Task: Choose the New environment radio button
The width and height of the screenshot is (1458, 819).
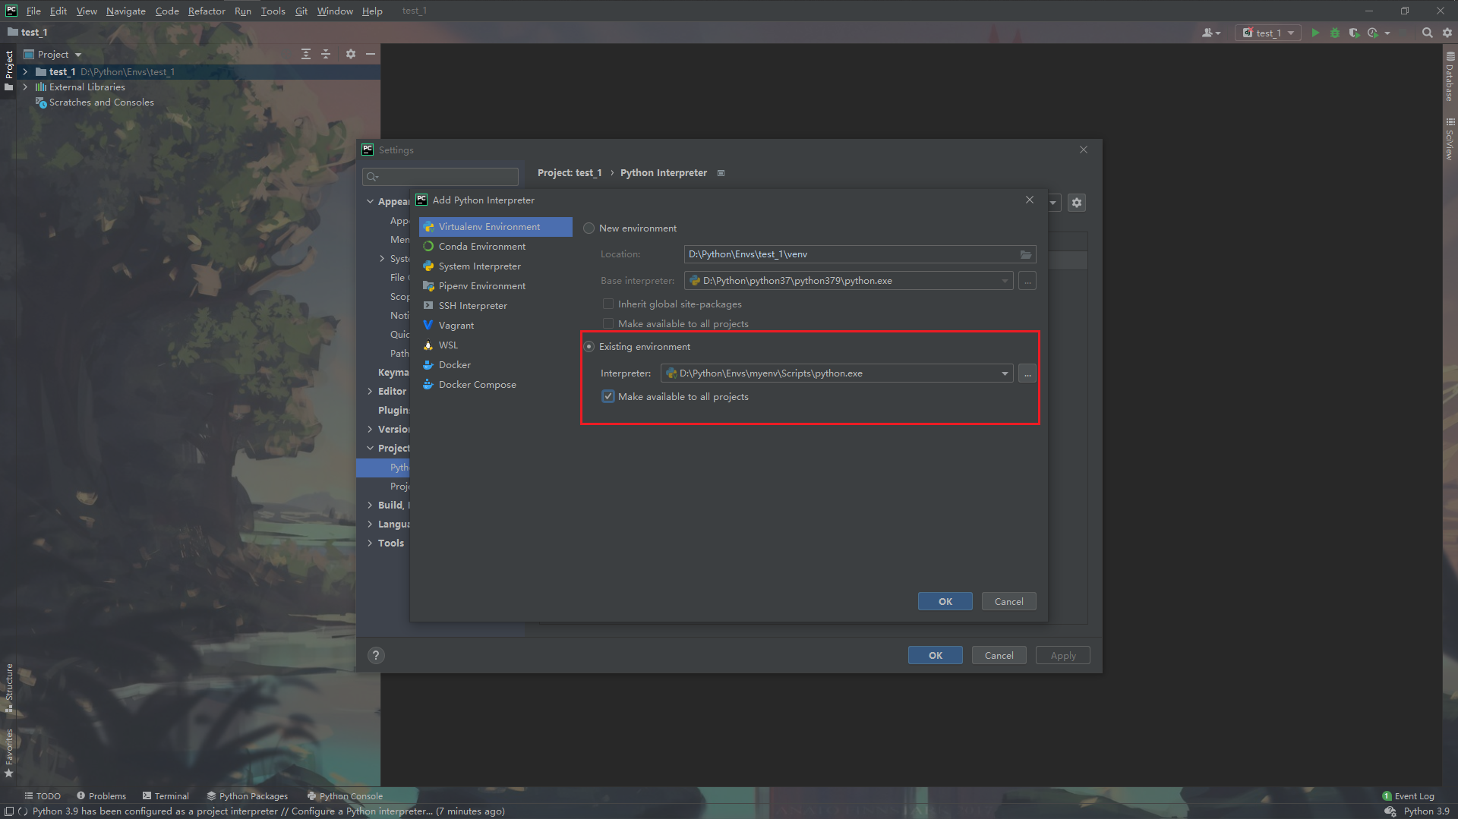Action: point(589,228)
